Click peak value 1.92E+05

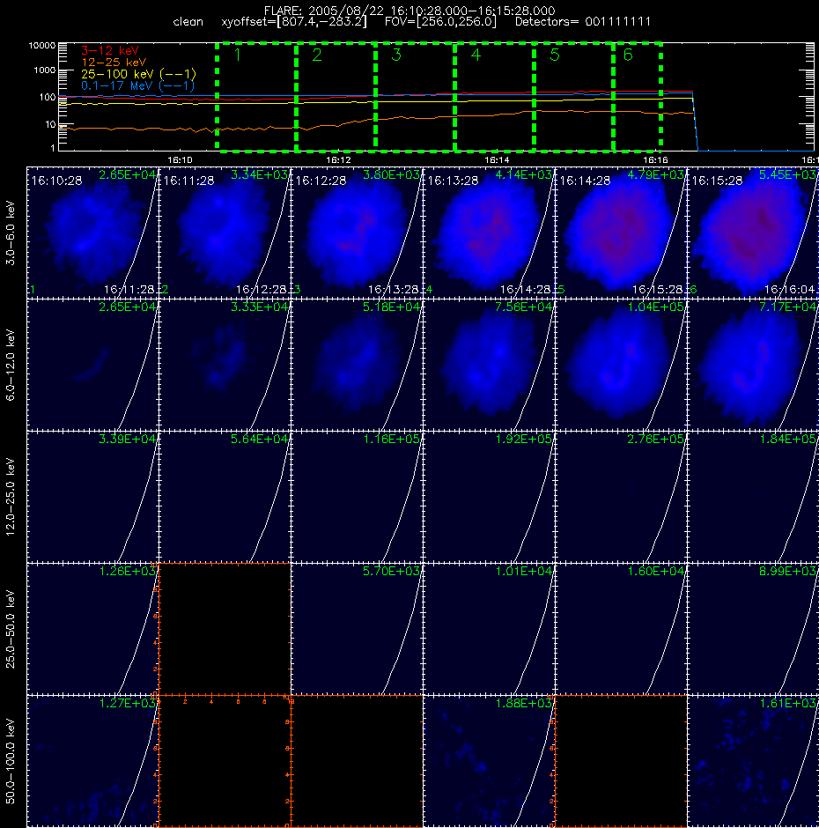(524, 439)
